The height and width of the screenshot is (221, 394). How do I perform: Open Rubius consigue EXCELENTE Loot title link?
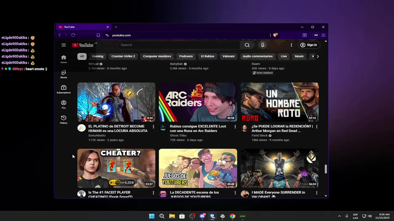[198, 129]
